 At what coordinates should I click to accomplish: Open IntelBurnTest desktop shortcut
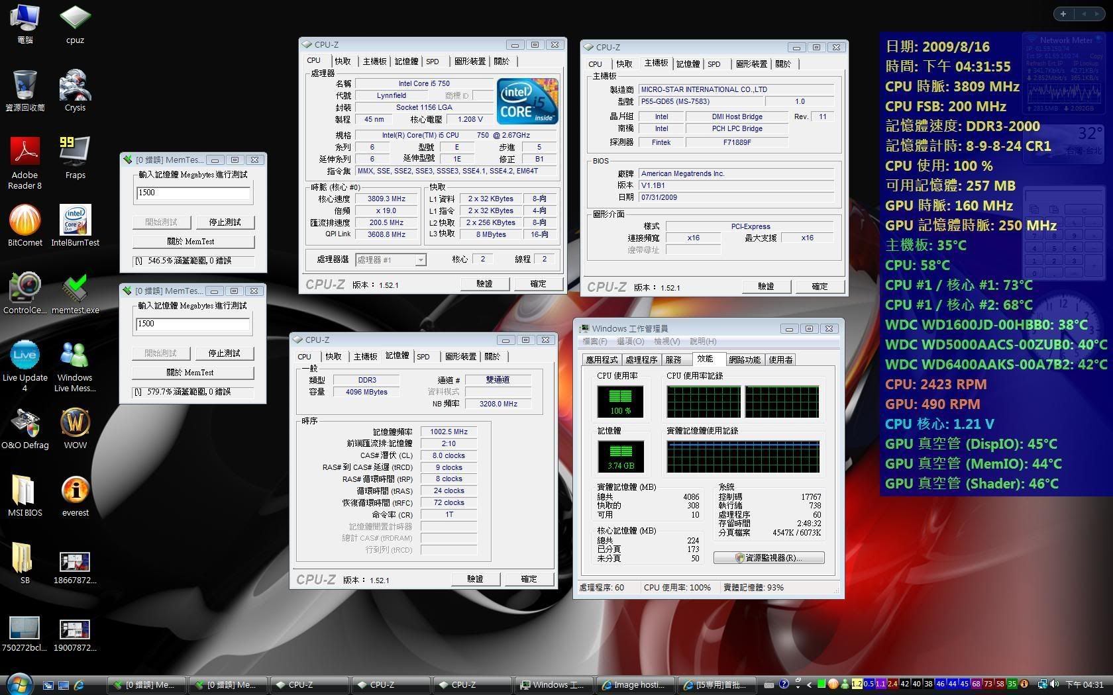point(75,226)
